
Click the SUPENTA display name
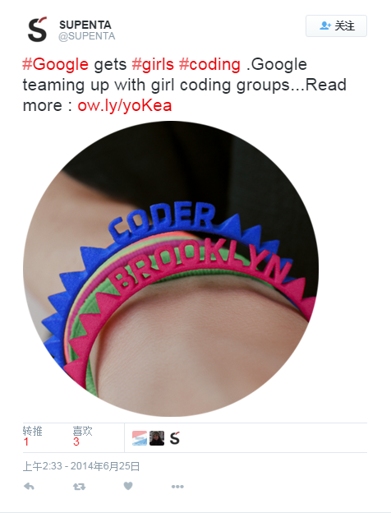pyautogui.click(x=85, y=25)
